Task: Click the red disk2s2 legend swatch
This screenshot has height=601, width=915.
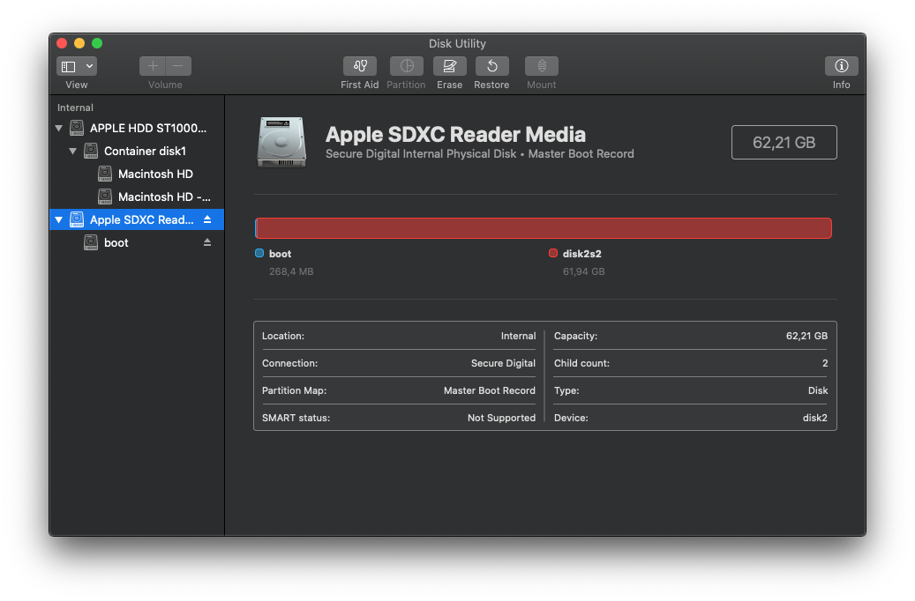Action: click(552, 253)
